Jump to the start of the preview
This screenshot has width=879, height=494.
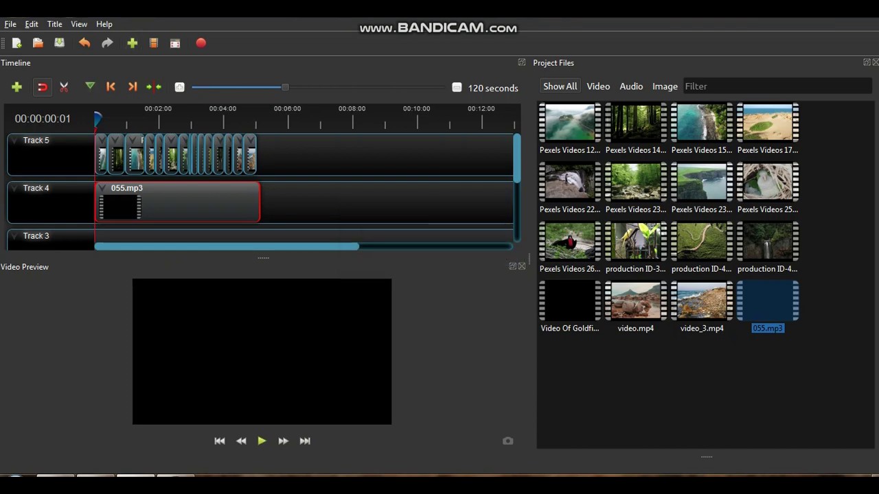[220, 441]
